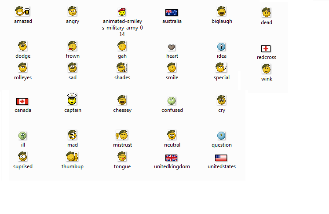Select the ill green smiley icon
Viewport: 329px width, 214px height.
click(x=22, y=135)
